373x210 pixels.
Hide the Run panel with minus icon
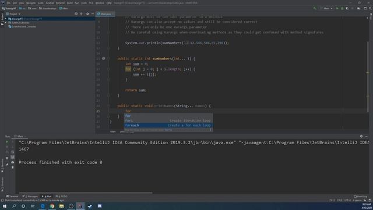coord(367,136)
